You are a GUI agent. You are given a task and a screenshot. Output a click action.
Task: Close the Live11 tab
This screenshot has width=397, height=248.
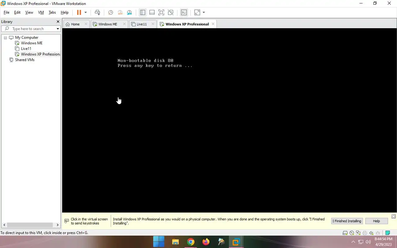click(x=153, y=24)
